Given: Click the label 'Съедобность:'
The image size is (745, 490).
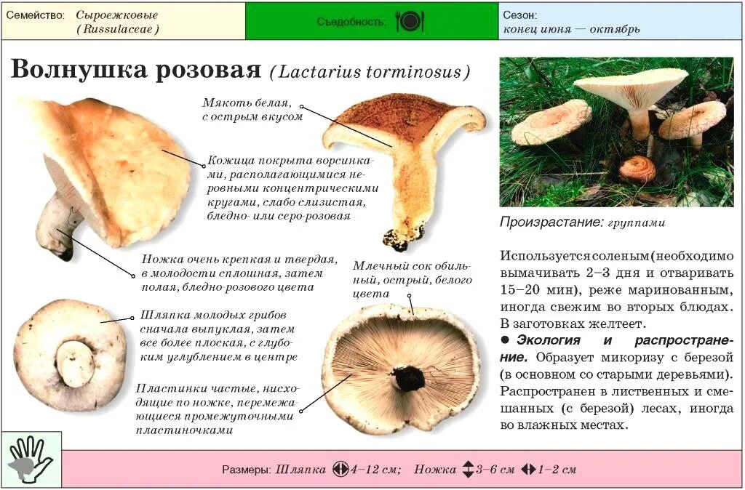Looking at the screenshot, I should coord(351,22).
